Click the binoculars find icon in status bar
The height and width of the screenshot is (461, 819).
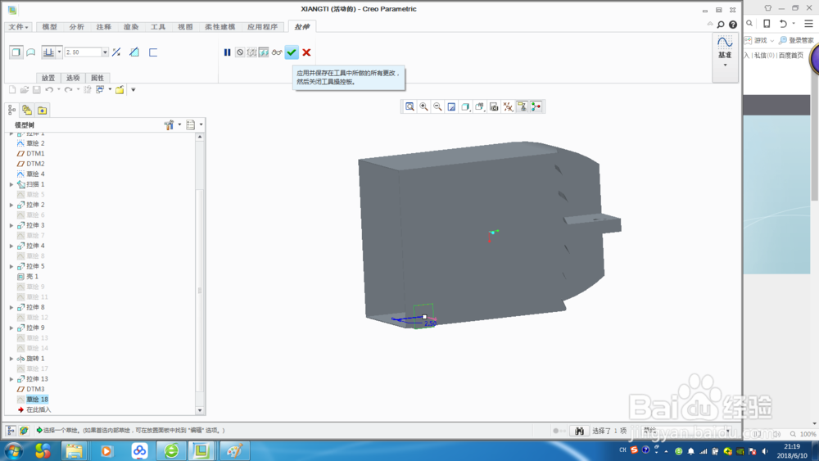pyautogui.click(x=579, y=431)
